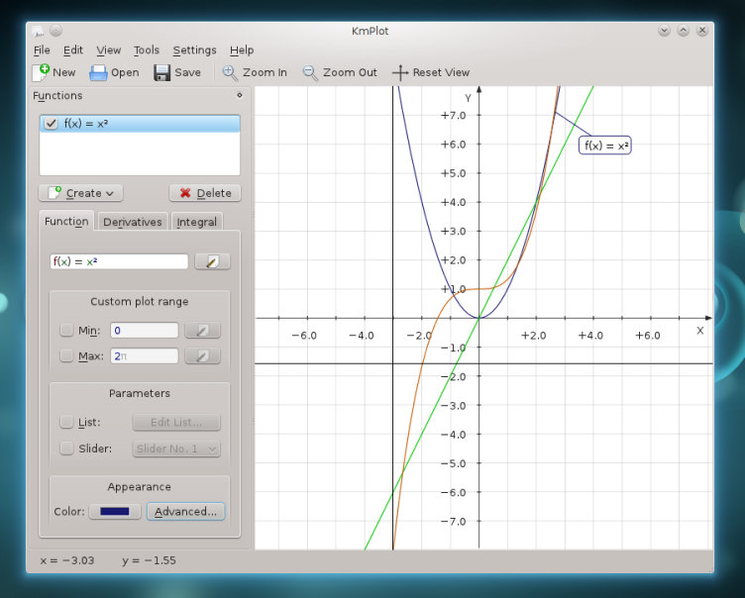The height and width of the screenshot is (598, 745).
Task: Click the editor button beside Min field
Action: (202, 331)
